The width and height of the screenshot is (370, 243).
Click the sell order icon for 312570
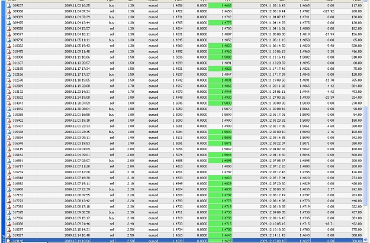(8, 80)
